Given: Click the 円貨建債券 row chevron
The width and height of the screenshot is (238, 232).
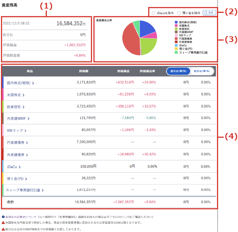Looking at the screenshot, I should (27, 143).
